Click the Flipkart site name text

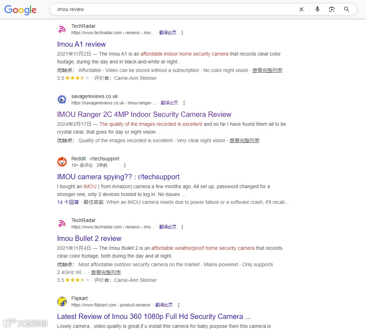(x=80, y=298)
